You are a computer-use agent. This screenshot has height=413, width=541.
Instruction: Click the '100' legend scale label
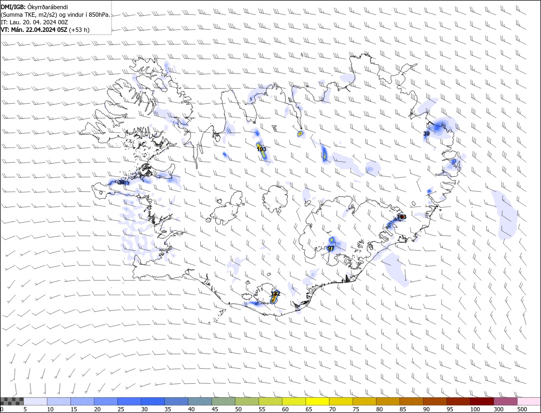tap(475, 409)
